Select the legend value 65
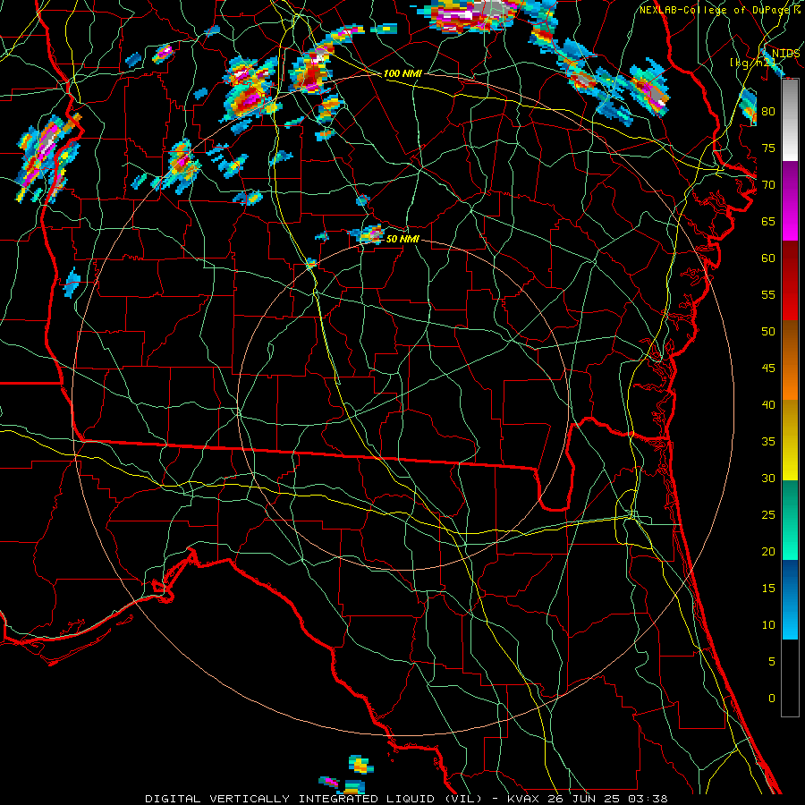Viewport: 805px width, 805px height. point(768,221)
